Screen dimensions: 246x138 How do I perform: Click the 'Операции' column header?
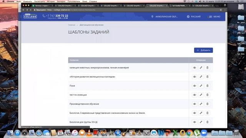(201, 60)
